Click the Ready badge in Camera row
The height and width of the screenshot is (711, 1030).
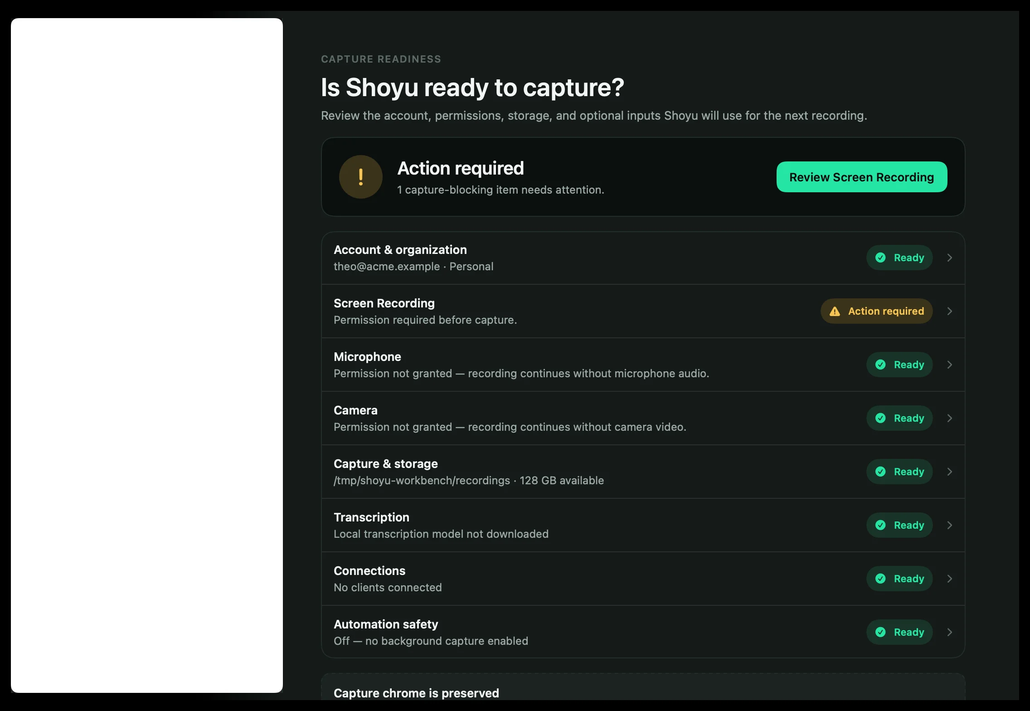point(899,418)
